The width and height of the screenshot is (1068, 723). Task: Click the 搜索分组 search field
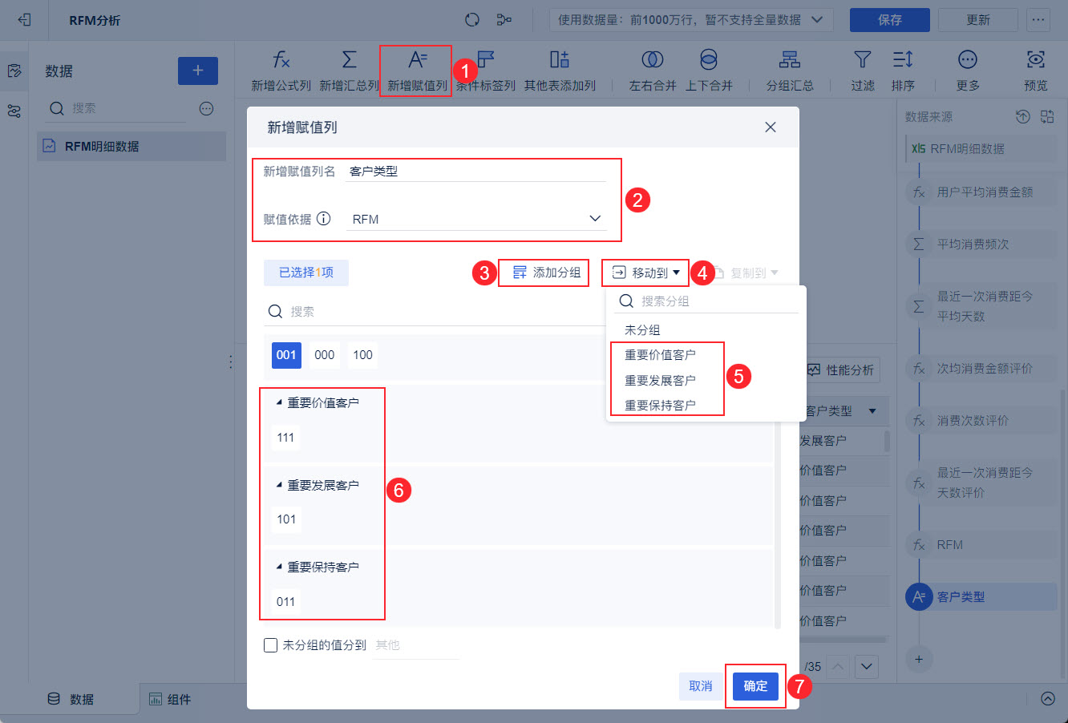point(706,301)
